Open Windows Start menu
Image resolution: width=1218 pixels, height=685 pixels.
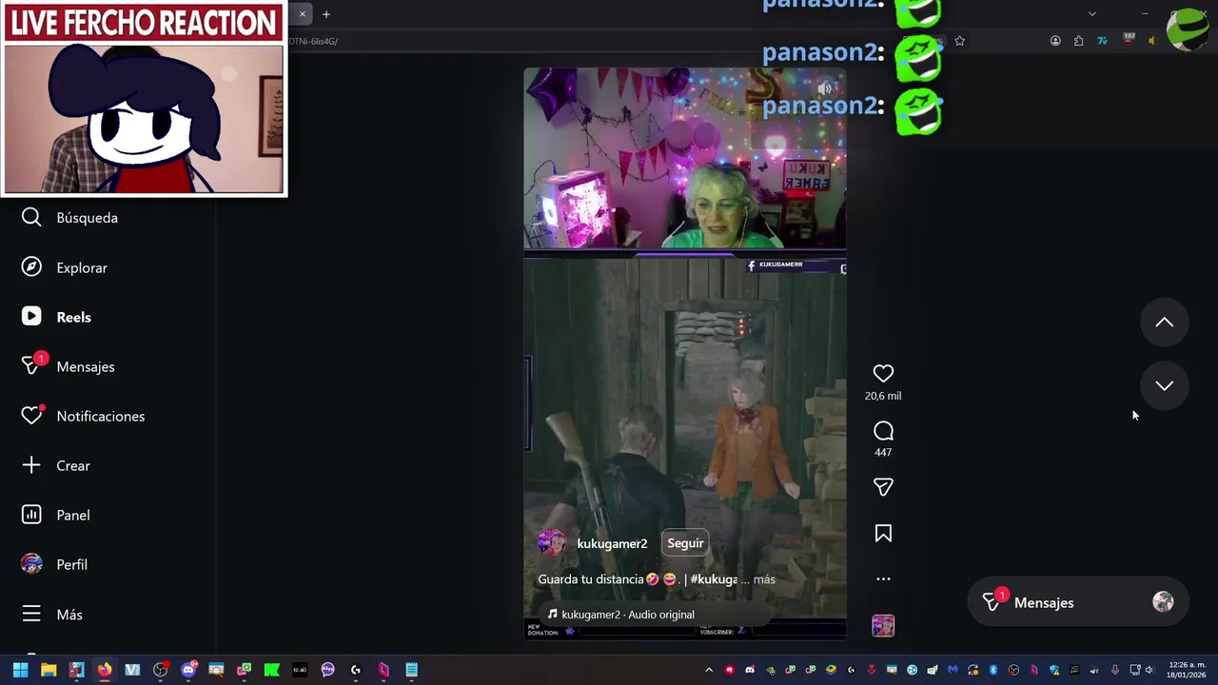click(x=20, y=670)
